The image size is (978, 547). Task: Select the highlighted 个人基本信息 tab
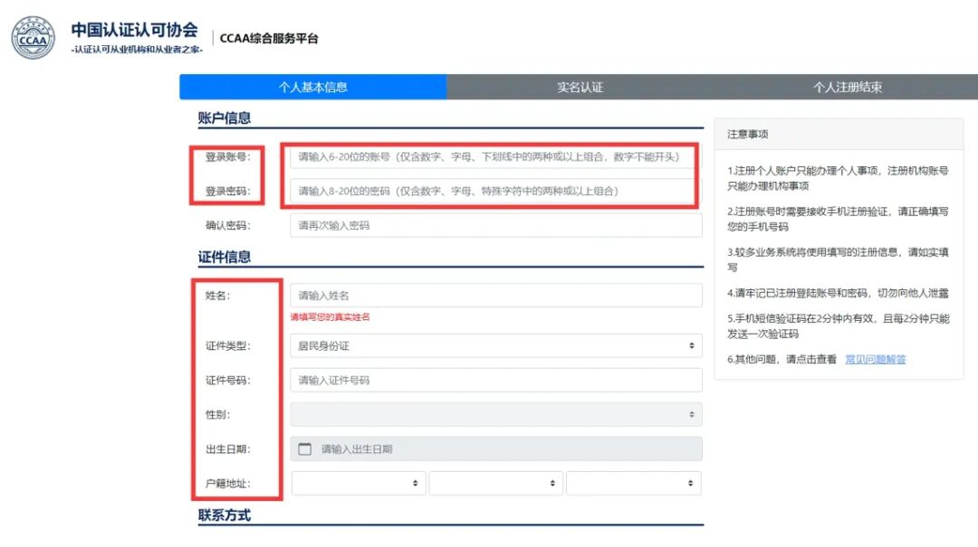pos(314,86)
